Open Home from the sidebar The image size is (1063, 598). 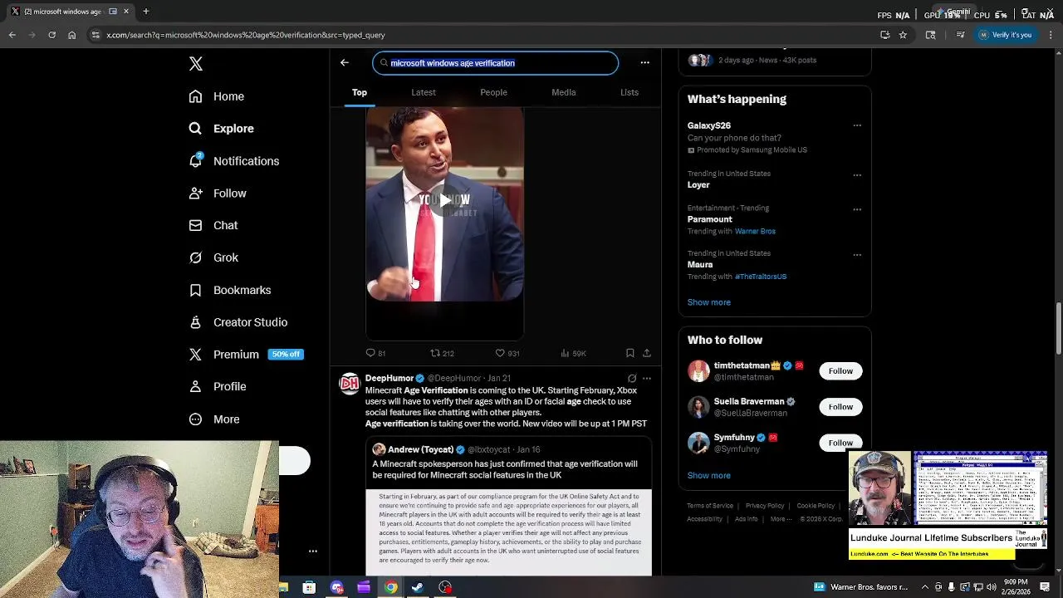point(217,96)
